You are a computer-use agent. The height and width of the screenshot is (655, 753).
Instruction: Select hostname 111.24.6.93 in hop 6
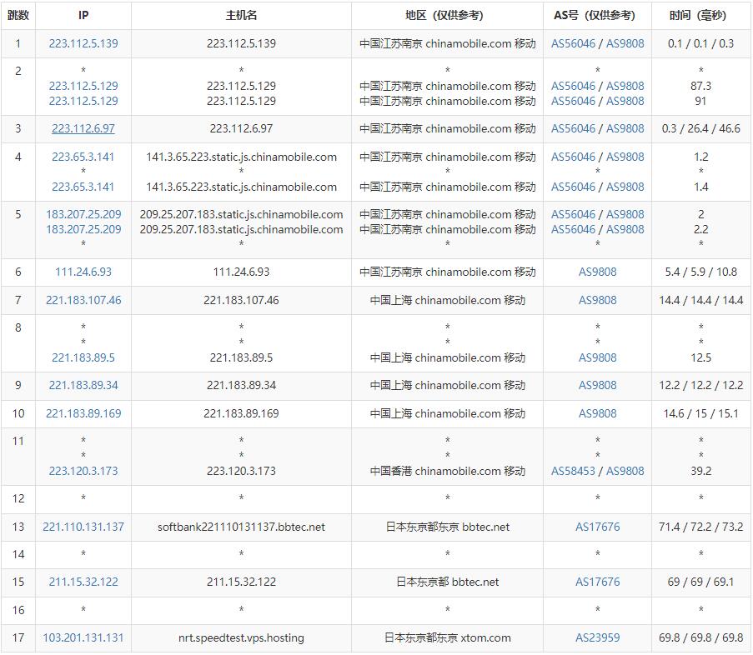pos(241,272)
